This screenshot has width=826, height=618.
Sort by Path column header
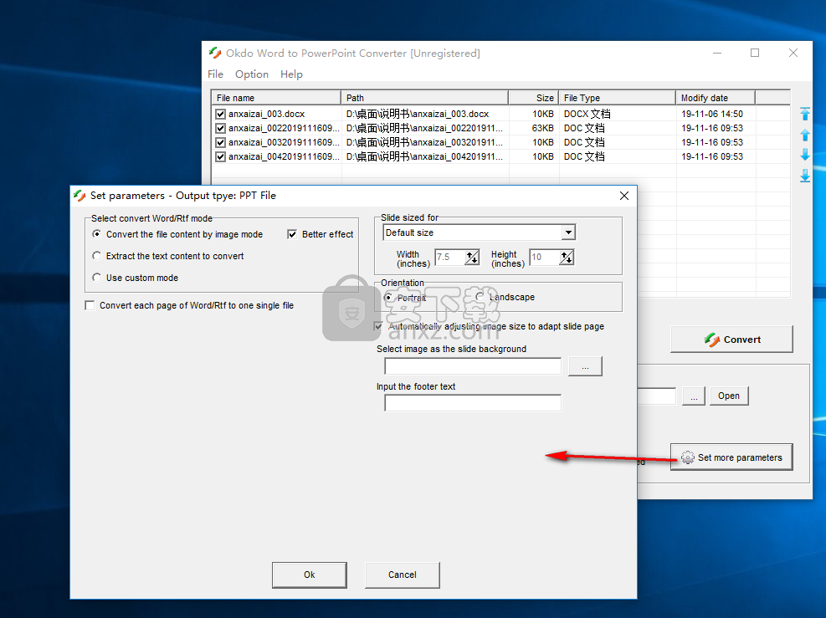click(424, 98)
